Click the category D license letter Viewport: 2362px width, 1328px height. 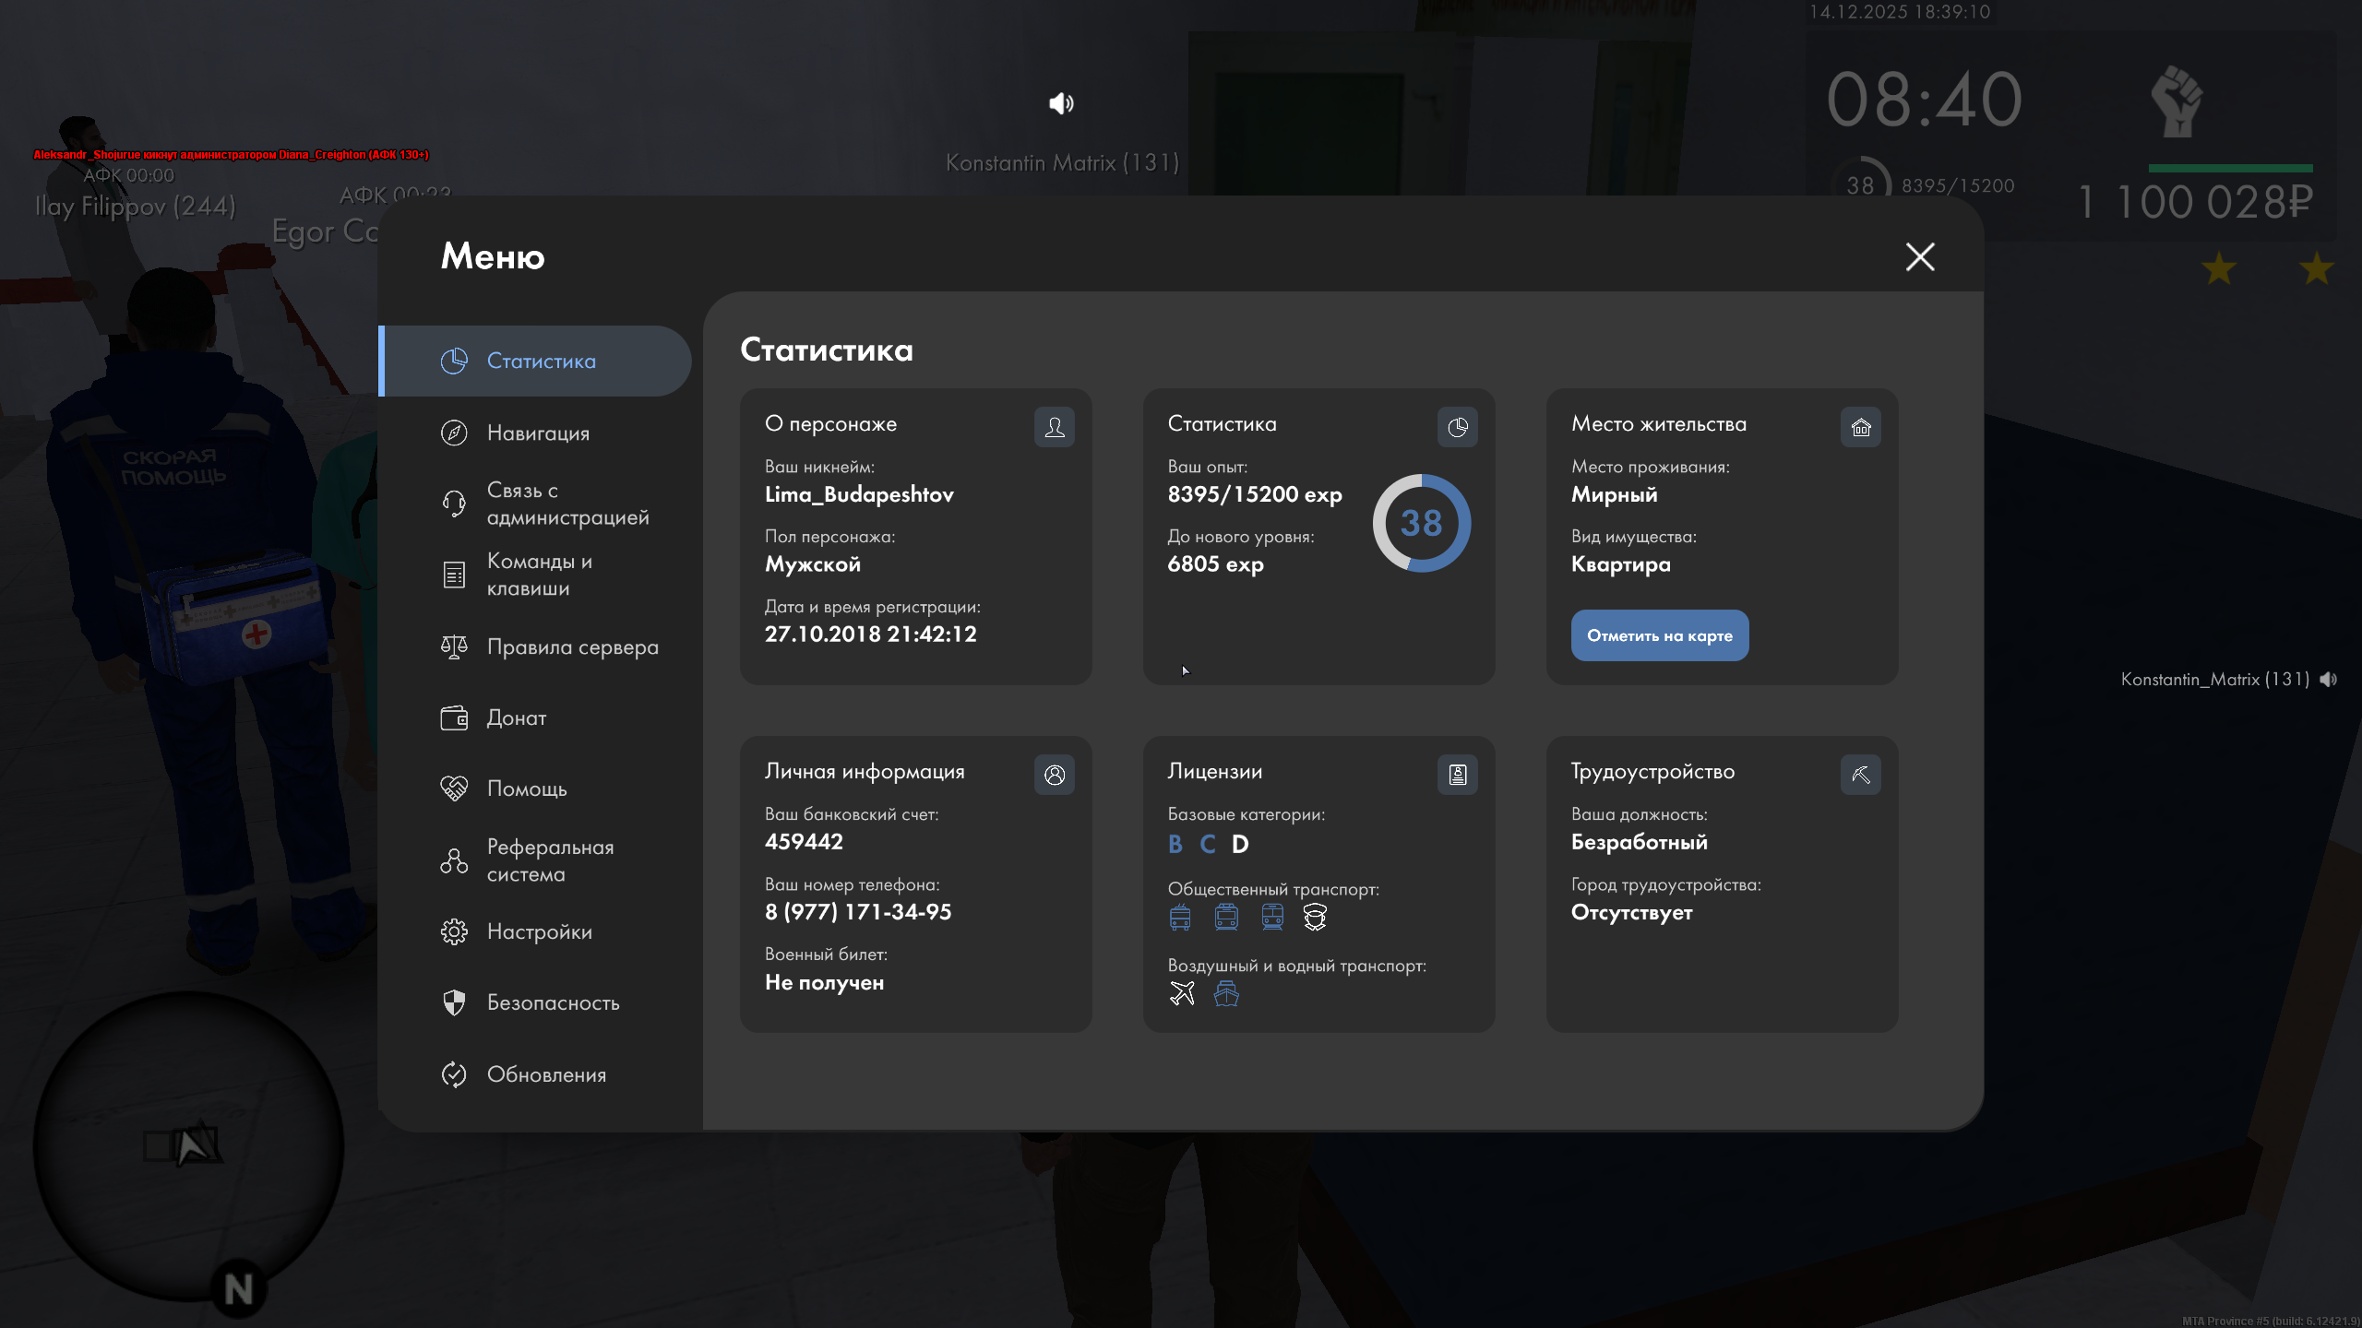coord(1240,844)
